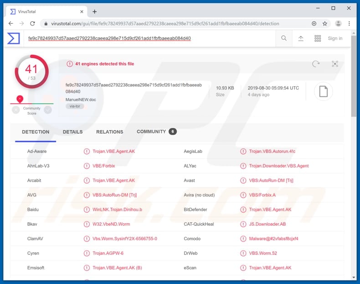Viewport: 360px width, 284px height.
Task: Click Ad-Aware detection warning icon
Action: (87, 151)
